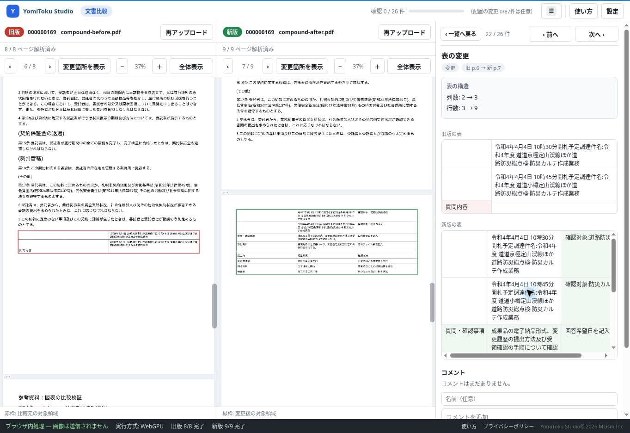Go to next page in old version pane
The height and width of the screenshot is (433, 630).
50,67
